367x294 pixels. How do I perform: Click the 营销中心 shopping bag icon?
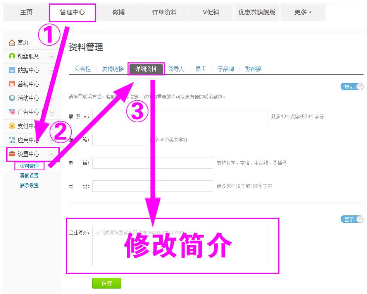12,84
